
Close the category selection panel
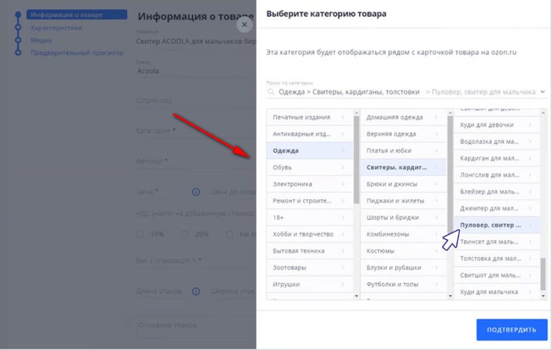tap(244, 23)
